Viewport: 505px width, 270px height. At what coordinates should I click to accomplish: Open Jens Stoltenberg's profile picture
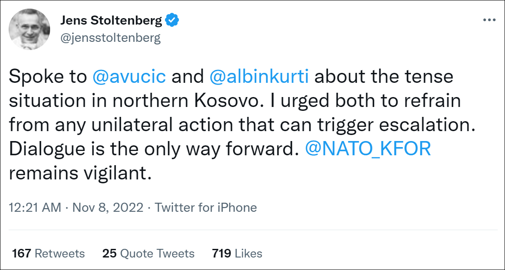(28, 29)
